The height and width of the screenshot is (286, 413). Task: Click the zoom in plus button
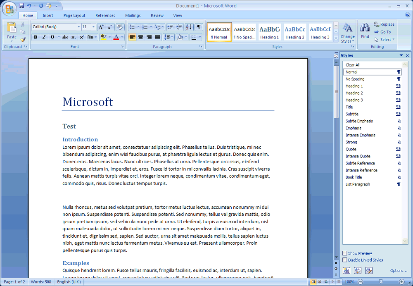pyautogui.click(x=401, y=282)
